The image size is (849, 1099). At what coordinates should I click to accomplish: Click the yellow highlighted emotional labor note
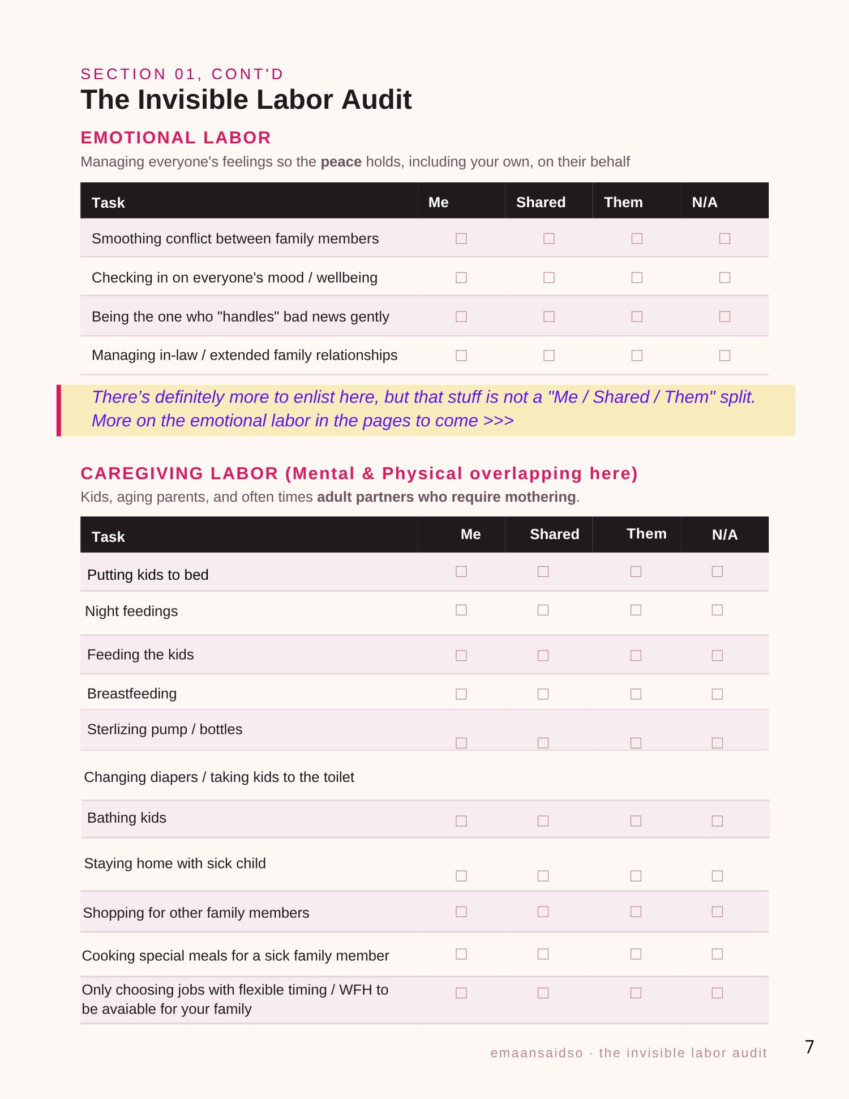(426, 410)
